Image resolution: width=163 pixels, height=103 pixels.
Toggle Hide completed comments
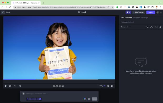(x=158, y=27)
